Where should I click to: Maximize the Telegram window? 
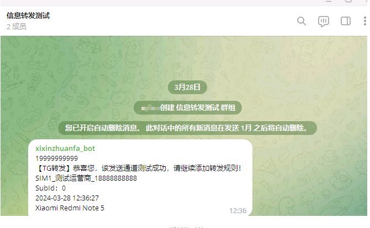point(348,1)
